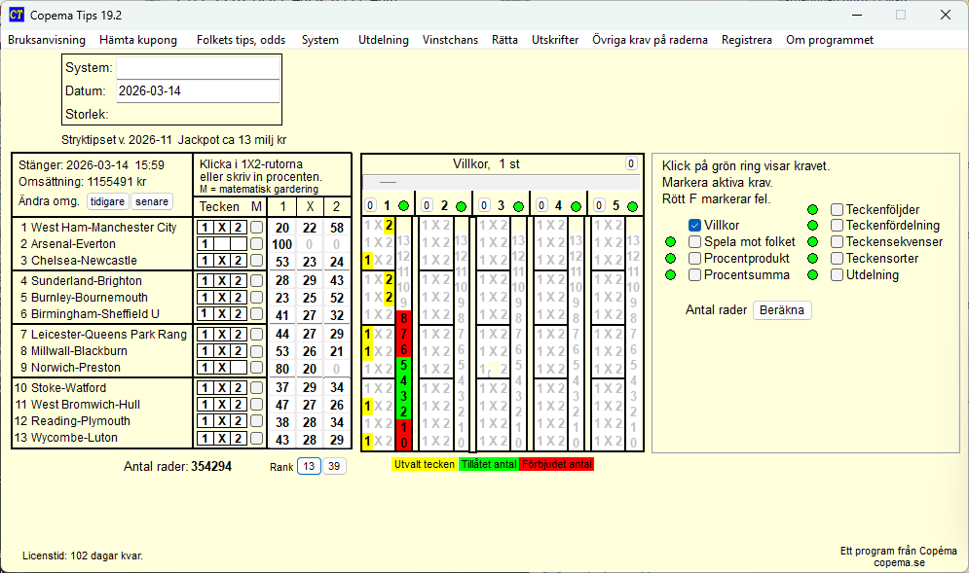Click the green ring beside Utdelning checkbox
This screenshot has height=573, width=969.
point(813,275)
